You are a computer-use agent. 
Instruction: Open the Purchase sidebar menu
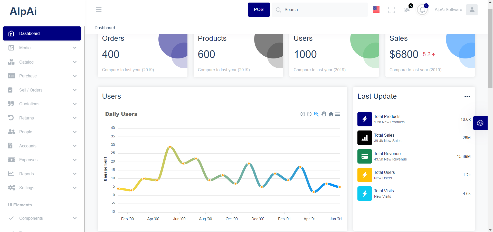pos(42,76)
